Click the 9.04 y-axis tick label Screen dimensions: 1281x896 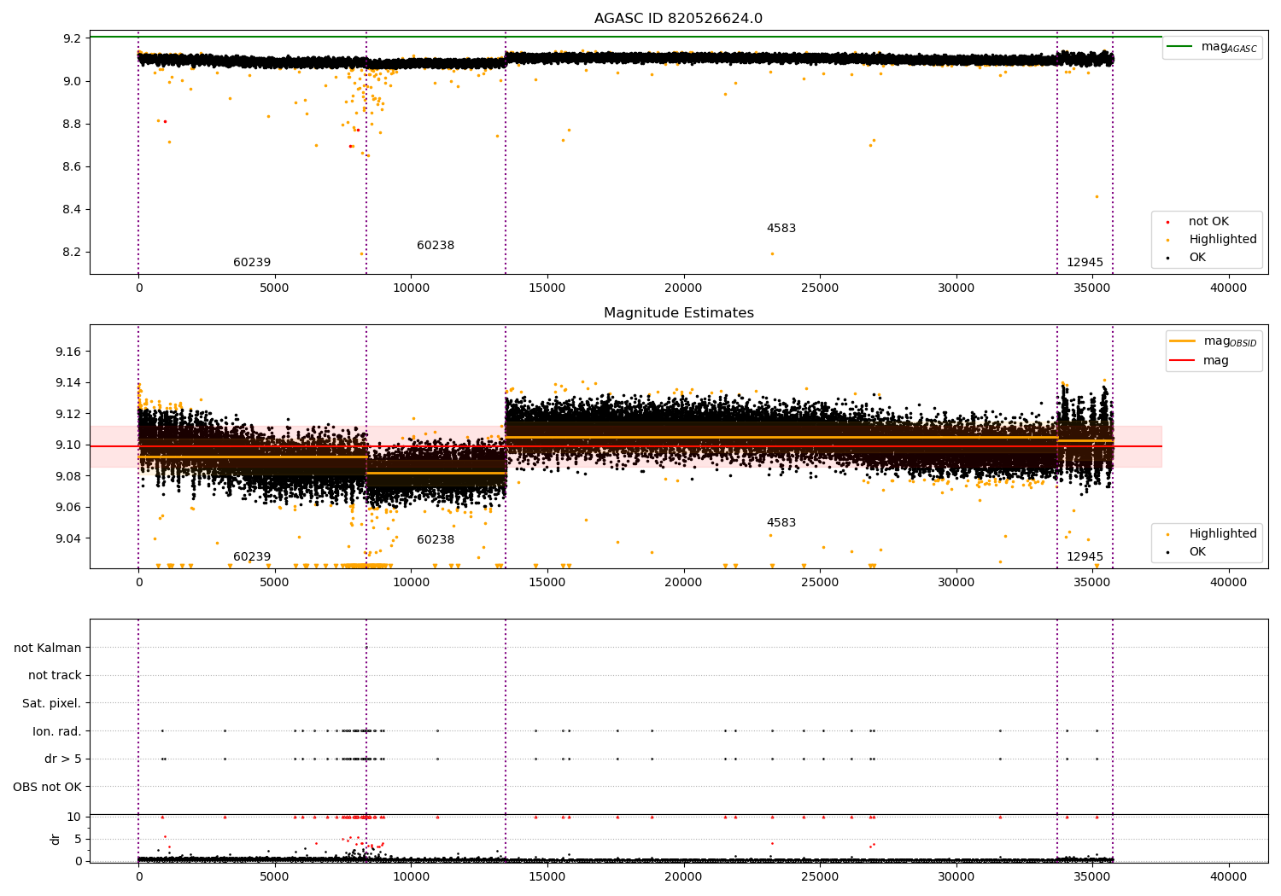point(69,538)
